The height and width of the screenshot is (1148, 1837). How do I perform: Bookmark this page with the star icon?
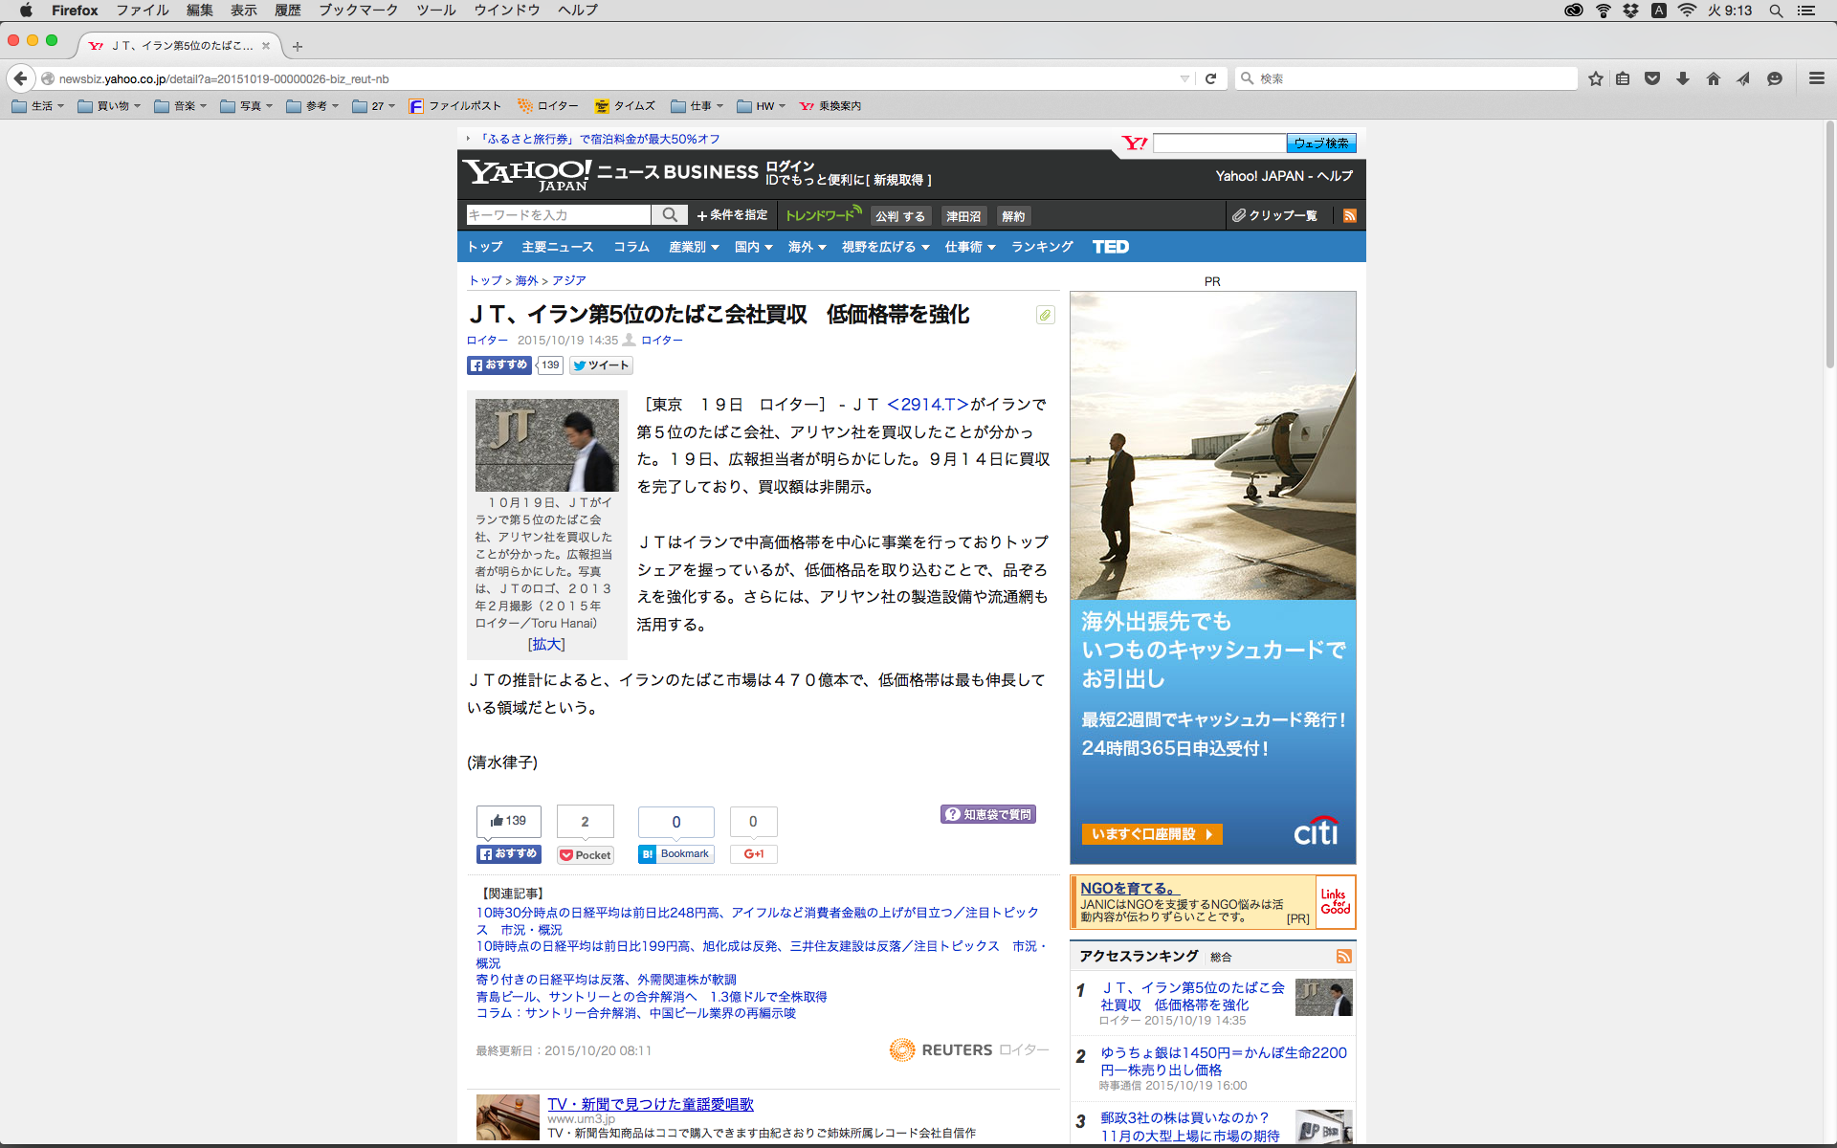click(x=1595, y=78)
